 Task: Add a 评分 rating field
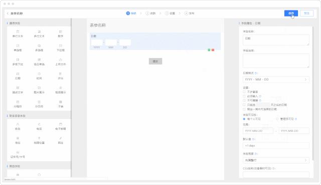(x=60, y=76)
